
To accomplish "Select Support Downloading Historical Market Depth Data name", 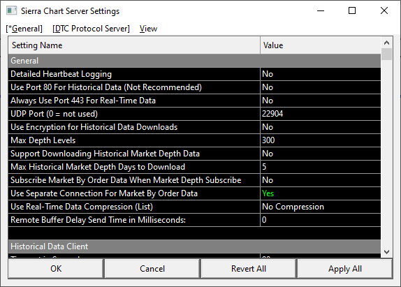I will tap(134, 154).
